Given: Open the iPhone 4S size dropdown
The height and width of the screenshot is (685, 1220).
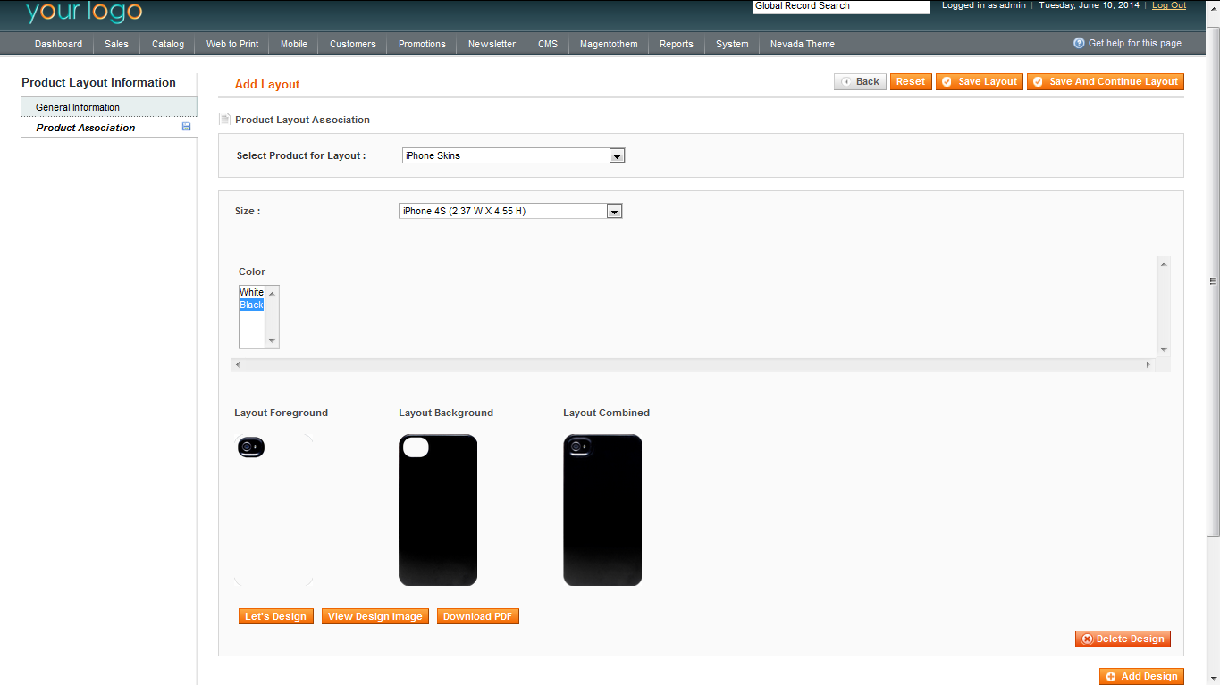Looking at the screenshot, I should point(510,211).
